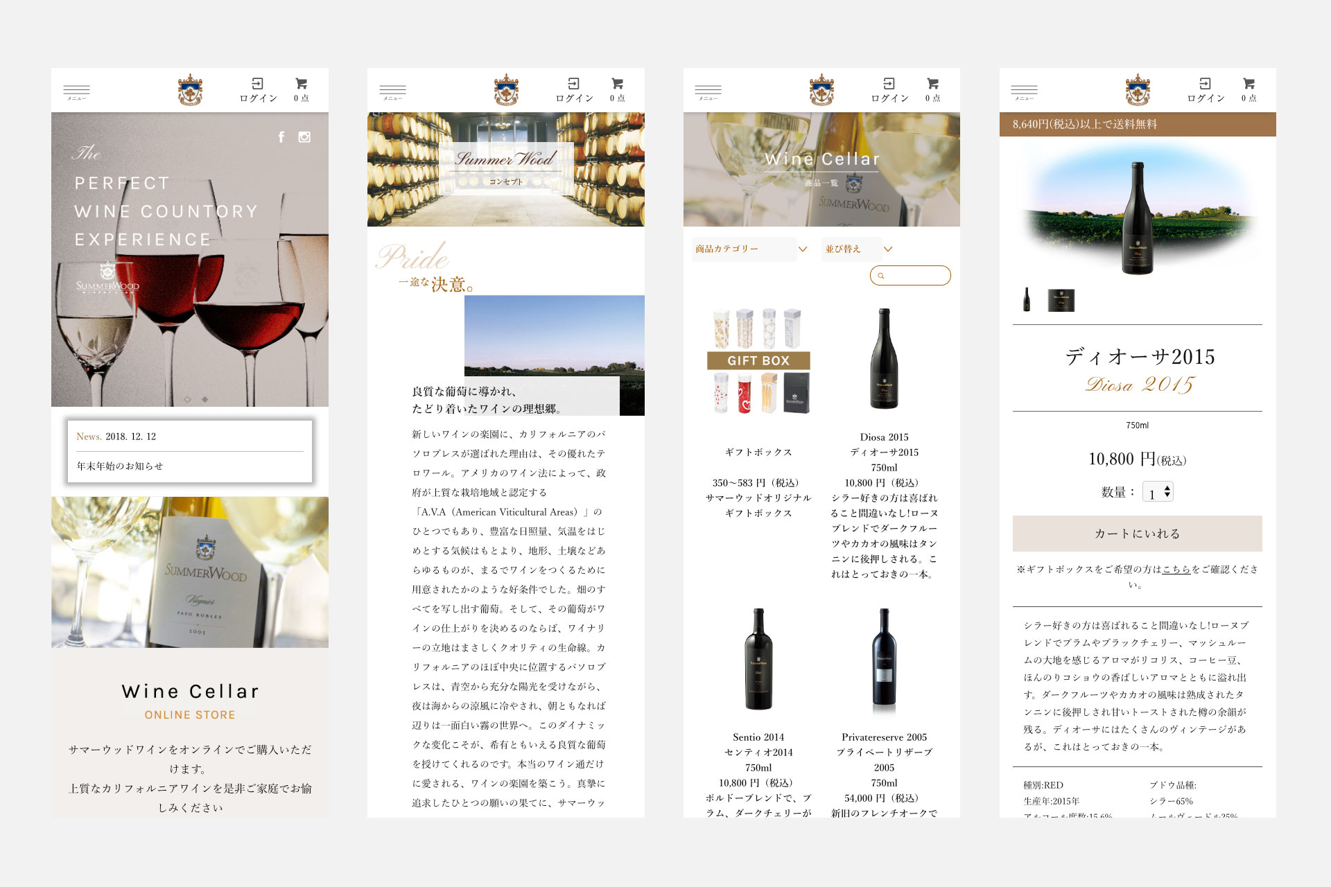Viewport: 1331px width, 887px height.
Task: Click the crest logo on the concept screen
Action: click(506, 90)
